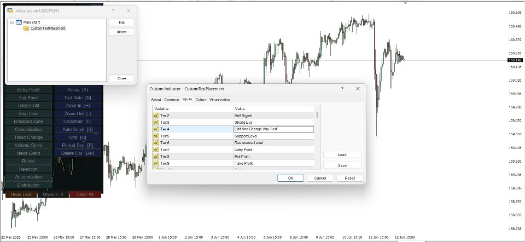This screenshot has width=525, height=242.
Task: Toggle the Crosshair [C] button
Action: pos(78,122)
